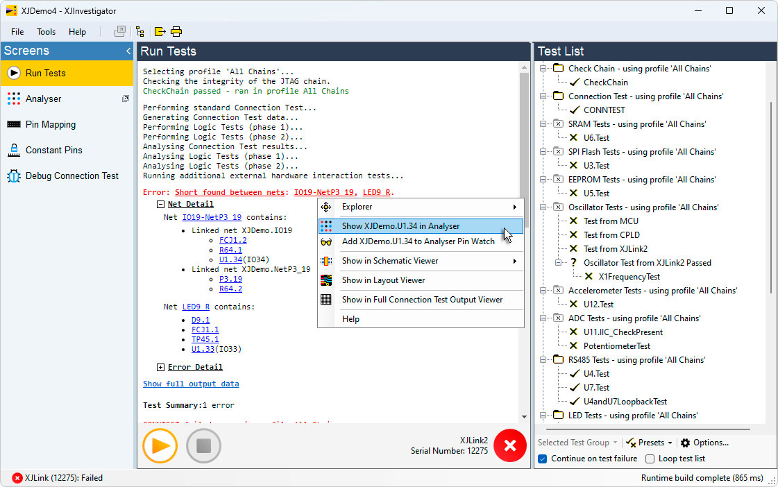Viewport: 778px width, 487px height.
Task: Open Show full output data link
Action: coord(191,384)
